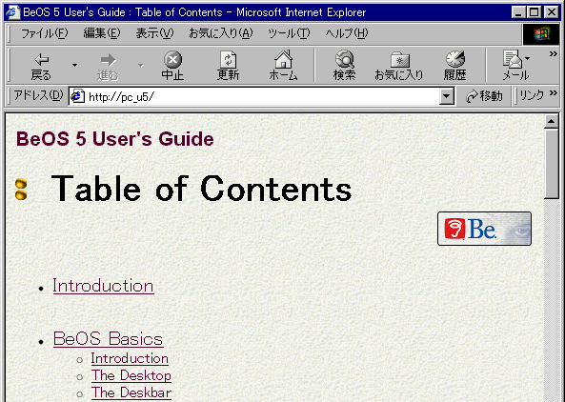Open the BeOS Basics link
The height and width of the screenshot is (402, 565).
108,338
